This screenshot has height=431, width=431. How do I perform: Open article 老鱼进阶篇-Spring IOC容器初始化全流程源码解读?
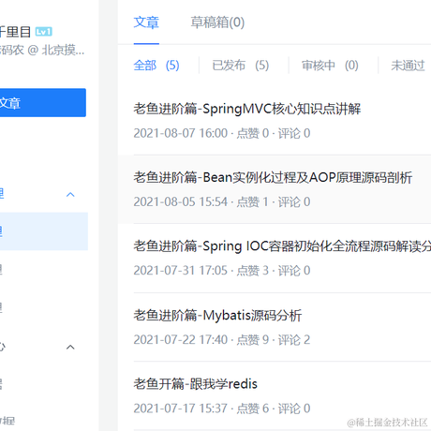282,246
